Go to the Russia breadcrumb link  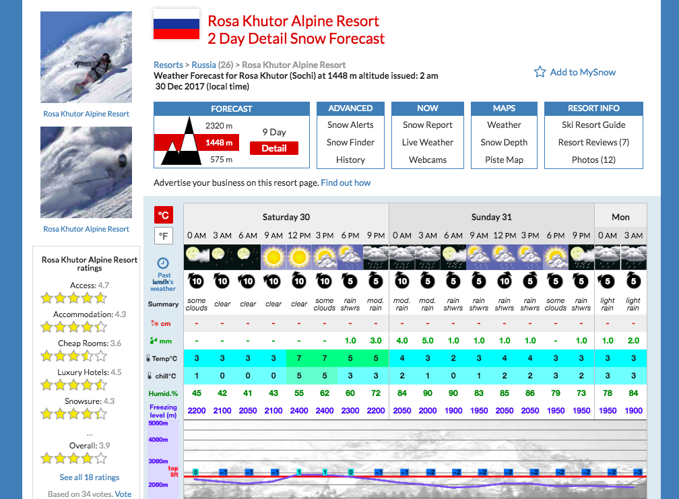coord(204,65)
